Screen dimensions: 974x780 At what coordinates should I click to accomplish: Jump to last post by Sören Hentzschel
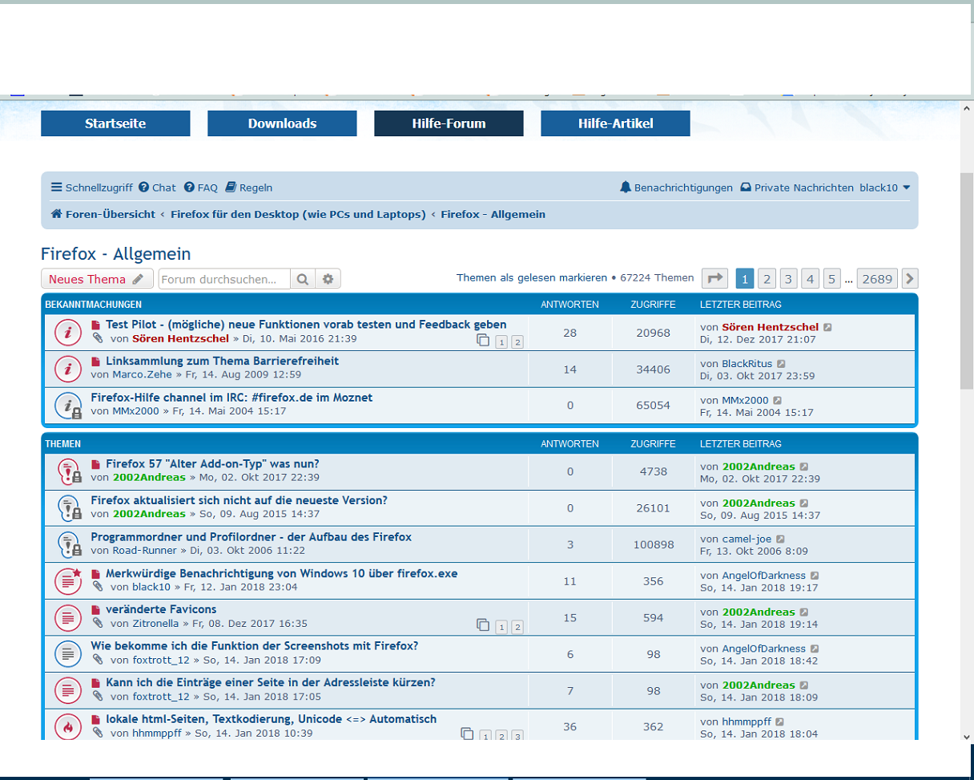pos(827,327)
